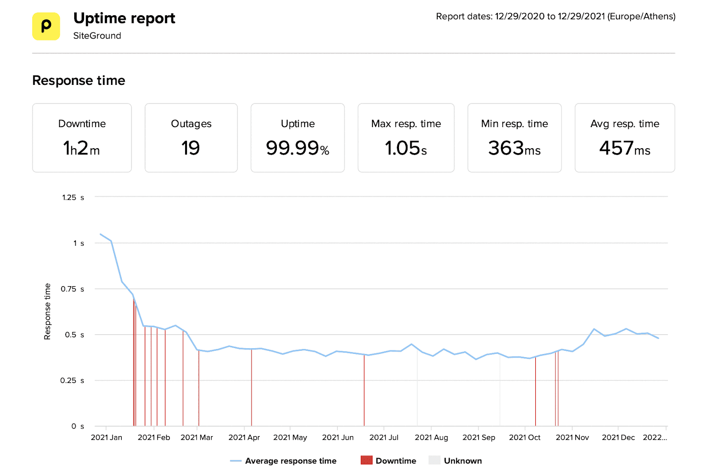Click the 2021 Jan axis label
The image size is (719, 473).
107,438
